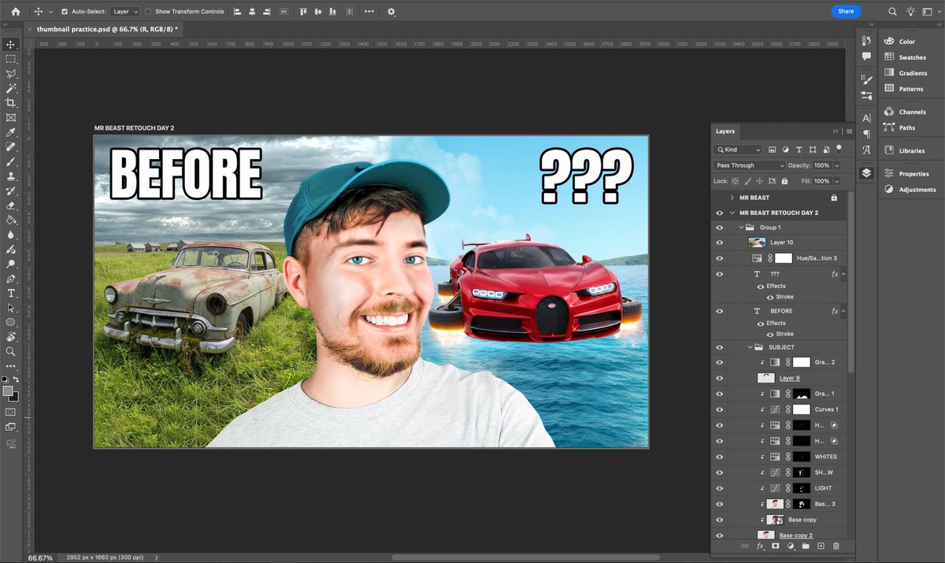Image resolution: width=945 pixels, height=563 pixels.
Task: Open the Opacity slider dropdown arrow
Action: tap(836, 165)
